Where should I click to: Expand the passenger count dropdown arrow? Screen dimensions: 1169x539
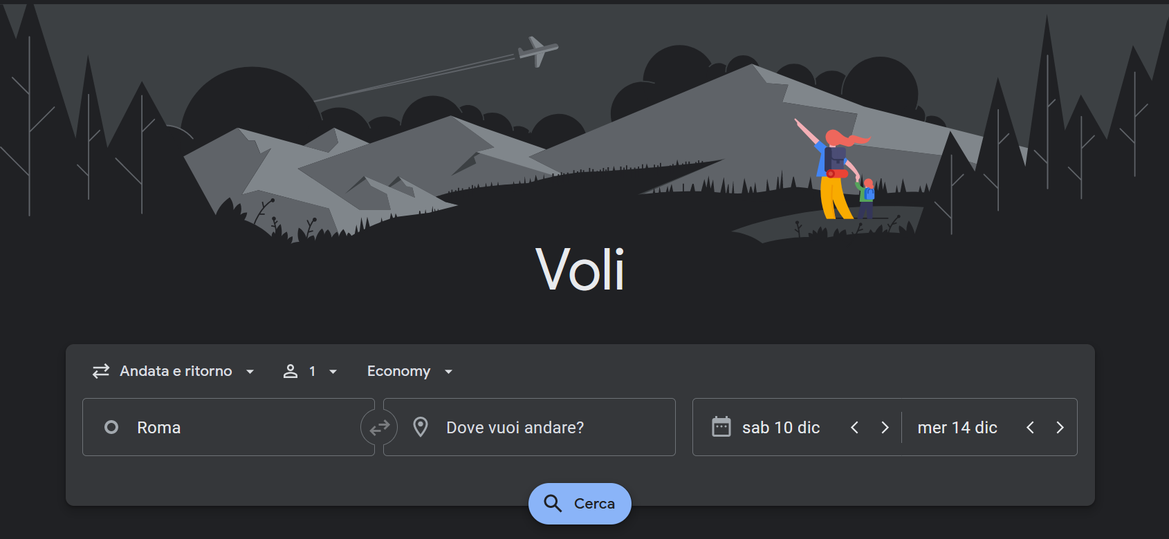(x=333, y=372)
